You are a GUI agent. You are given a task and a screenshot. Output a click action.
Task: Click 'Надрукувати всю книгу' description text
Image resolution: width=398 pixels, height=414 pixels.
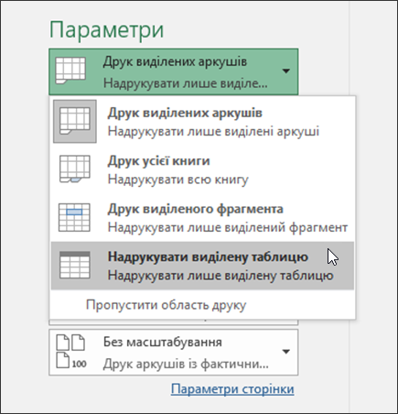point(178,180)
